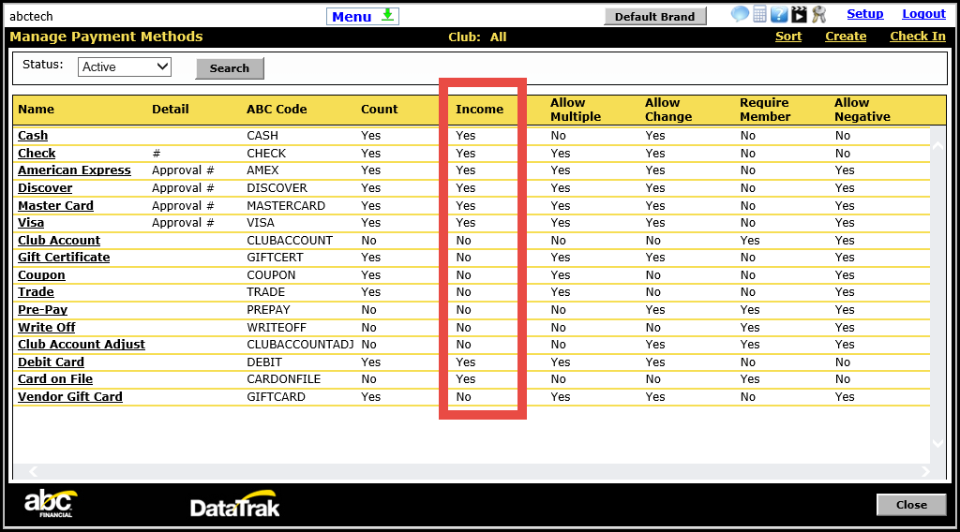Click the Allow Change column header

click(668, 110)
